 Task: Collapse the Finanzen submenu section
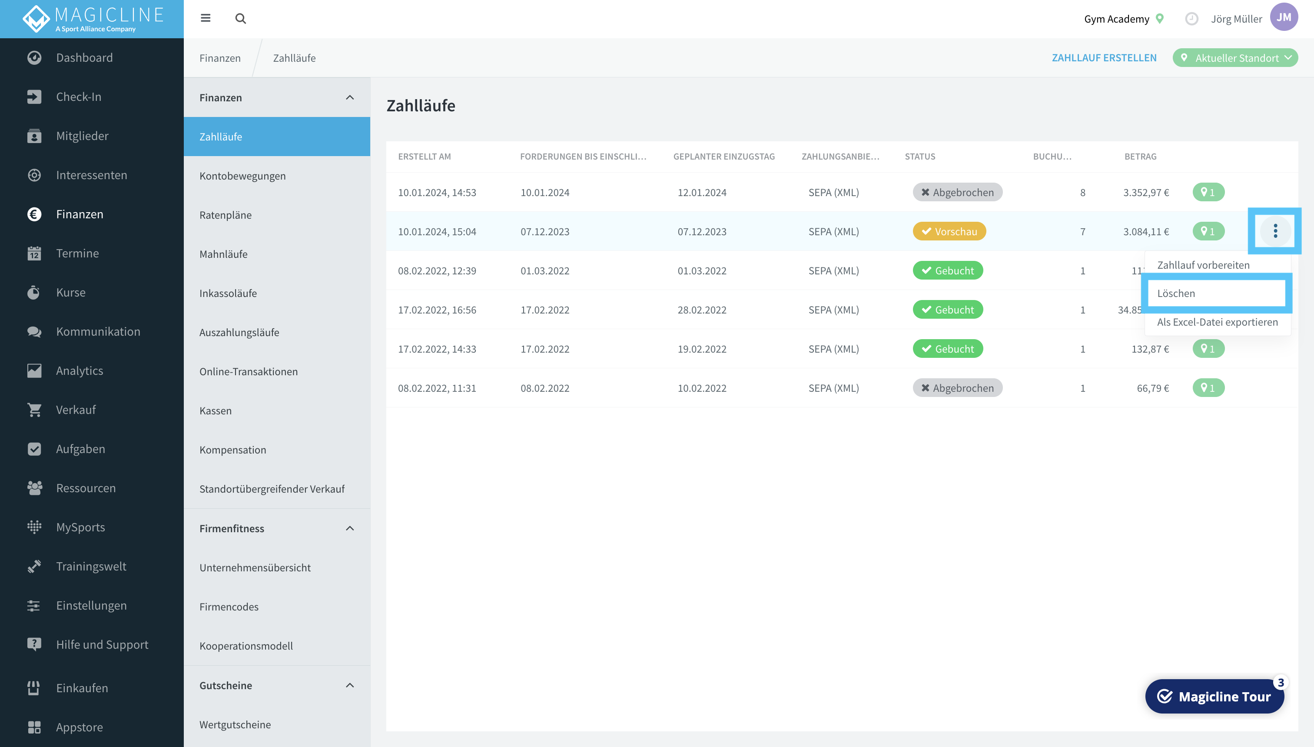pos(350,97)
